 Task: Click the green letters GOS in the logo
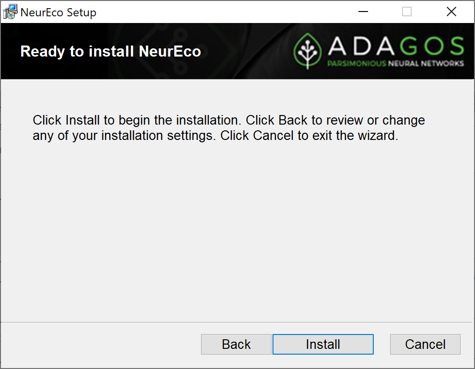click(432, 46)
